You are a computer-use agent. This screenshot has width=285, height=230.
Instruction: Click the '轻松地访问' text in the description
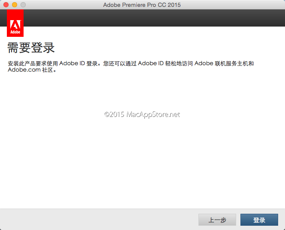pyautogui.click(x=179, y=63)
